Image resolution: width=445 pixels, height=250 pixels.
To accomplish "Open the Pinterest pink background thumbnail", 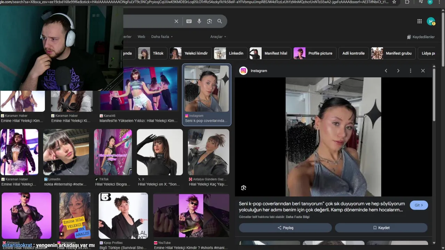I will coord(26,216).
